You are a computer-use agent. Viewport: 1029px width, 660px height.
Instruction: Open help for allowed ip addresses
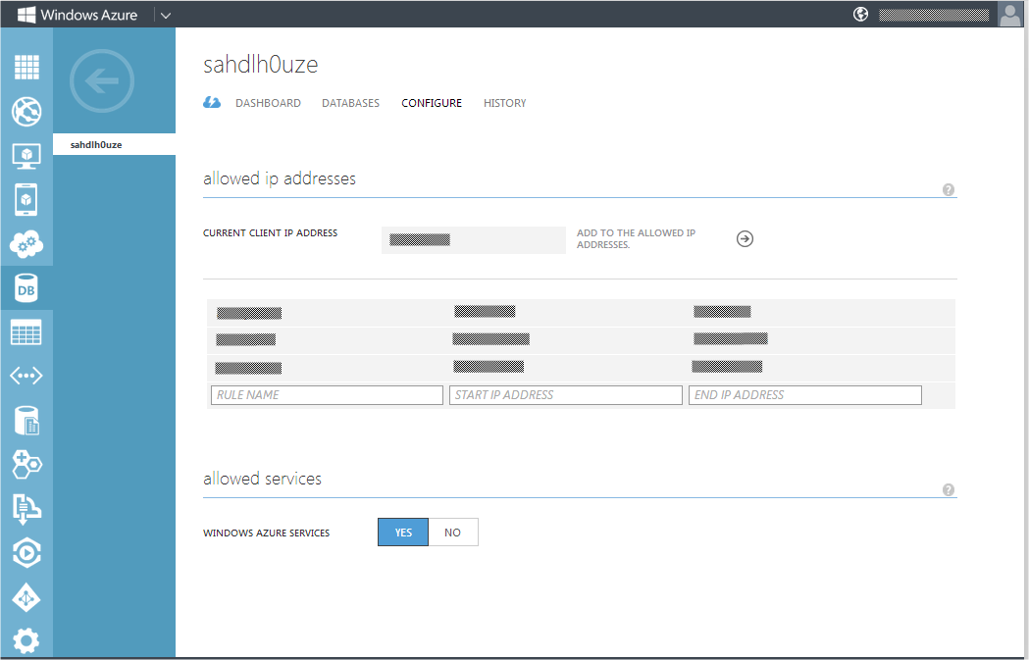coord(948,188)
